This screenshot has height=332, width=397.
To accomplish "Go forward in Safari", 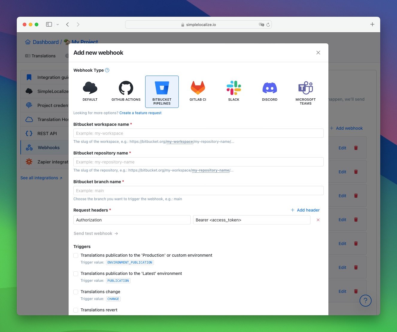I will coord(78,25).
